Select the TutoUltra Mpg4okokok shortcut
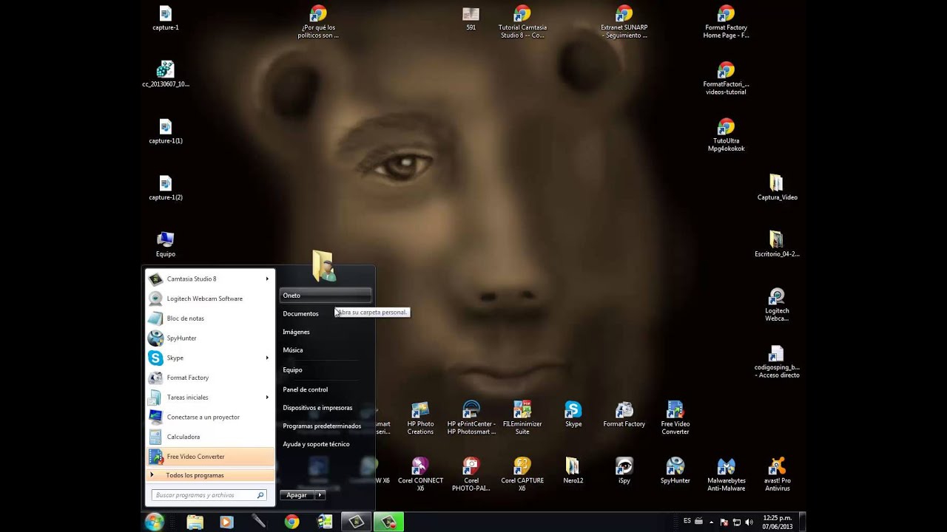 pos(727,135)
